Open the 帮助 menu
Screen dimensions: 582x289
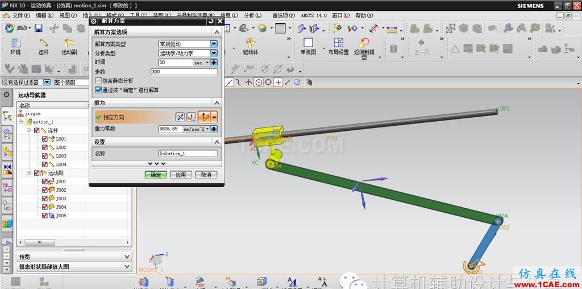pyautogui.click(x=363, y=15)
